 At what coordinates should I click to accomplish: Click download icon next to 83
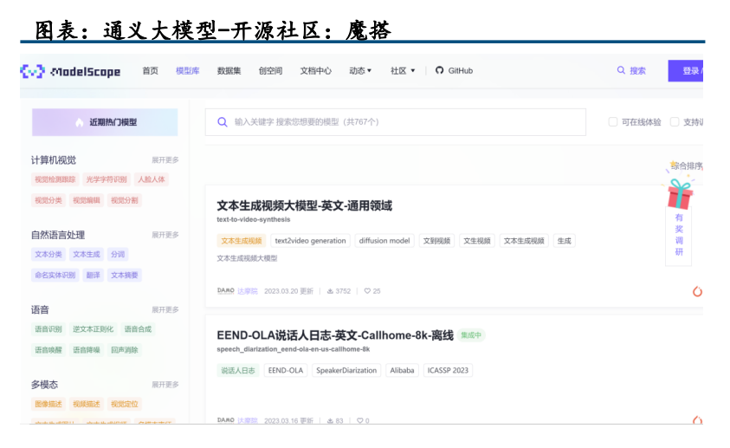[330, 420]
